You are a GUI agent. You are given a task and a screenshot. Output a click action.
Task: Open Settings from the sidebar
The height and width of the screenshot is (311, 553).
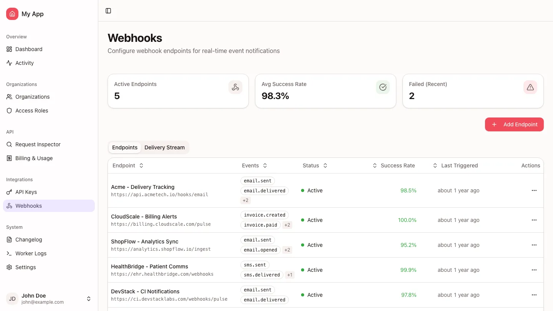[x=25, y=267]
